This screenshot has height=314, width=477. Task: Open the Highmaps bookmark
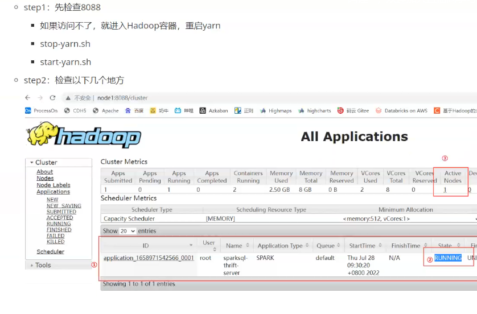click(275, 111)
